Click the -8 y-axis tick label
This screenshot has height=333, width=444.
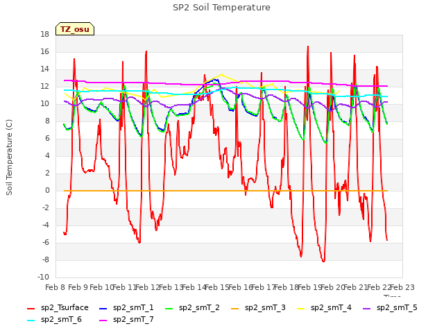[44, 259]
